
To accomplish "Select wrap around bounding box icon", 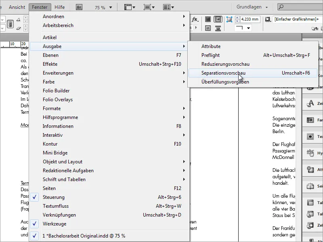I will (218, 19).
